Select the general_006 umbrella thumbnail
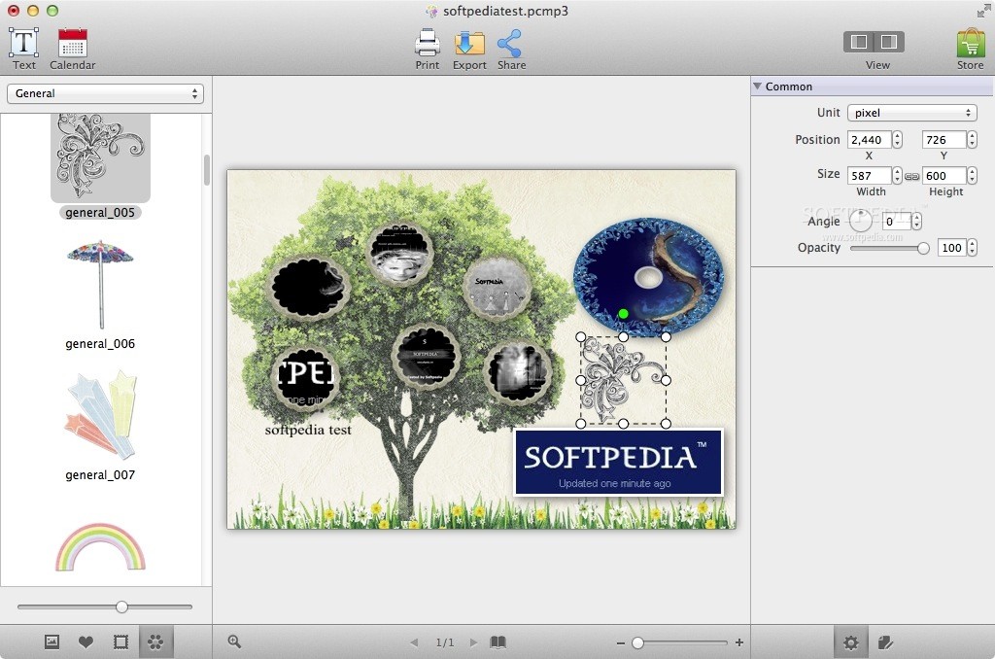 [x=100, y=285]
